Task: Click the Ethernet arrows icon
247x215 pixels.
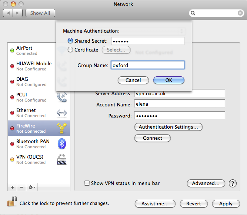Action: 62,113
